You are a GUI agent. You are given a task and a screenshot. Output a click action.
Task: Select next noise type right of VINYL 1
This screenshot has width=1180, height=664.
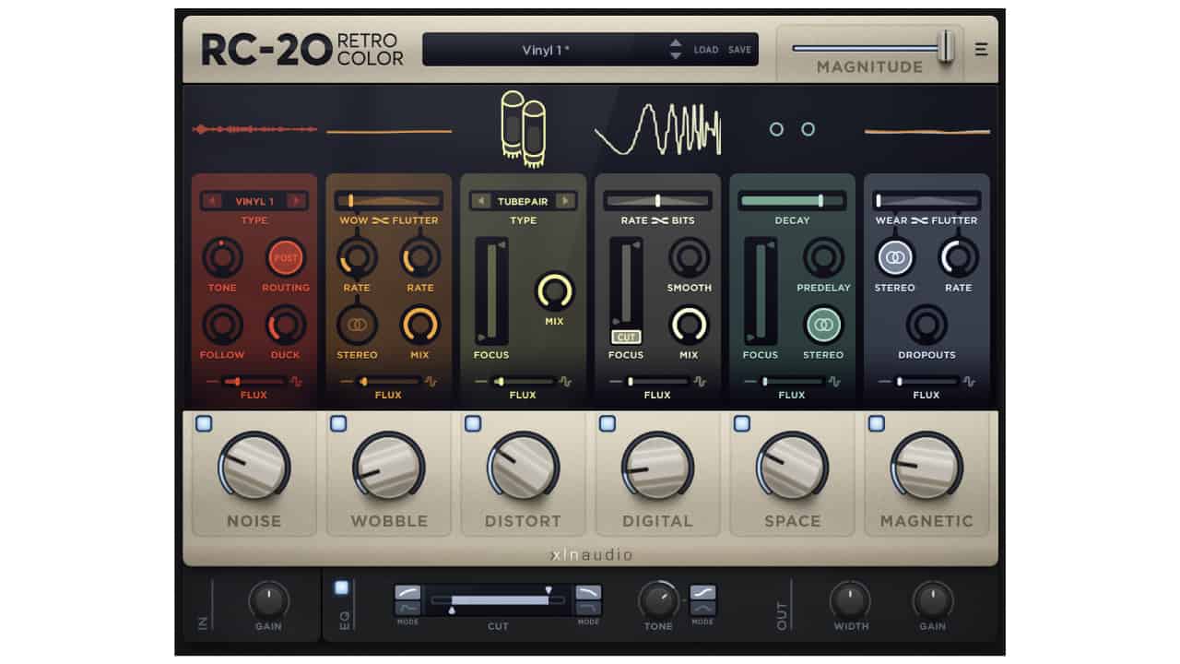pyautogui.click(x=296, y=201)
